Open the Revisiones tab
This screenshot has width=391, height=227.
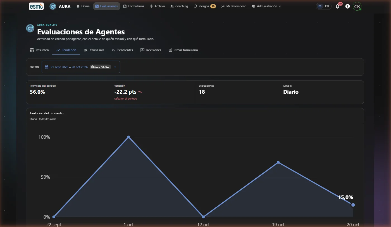pyautogui.click(x=151, y=50)
